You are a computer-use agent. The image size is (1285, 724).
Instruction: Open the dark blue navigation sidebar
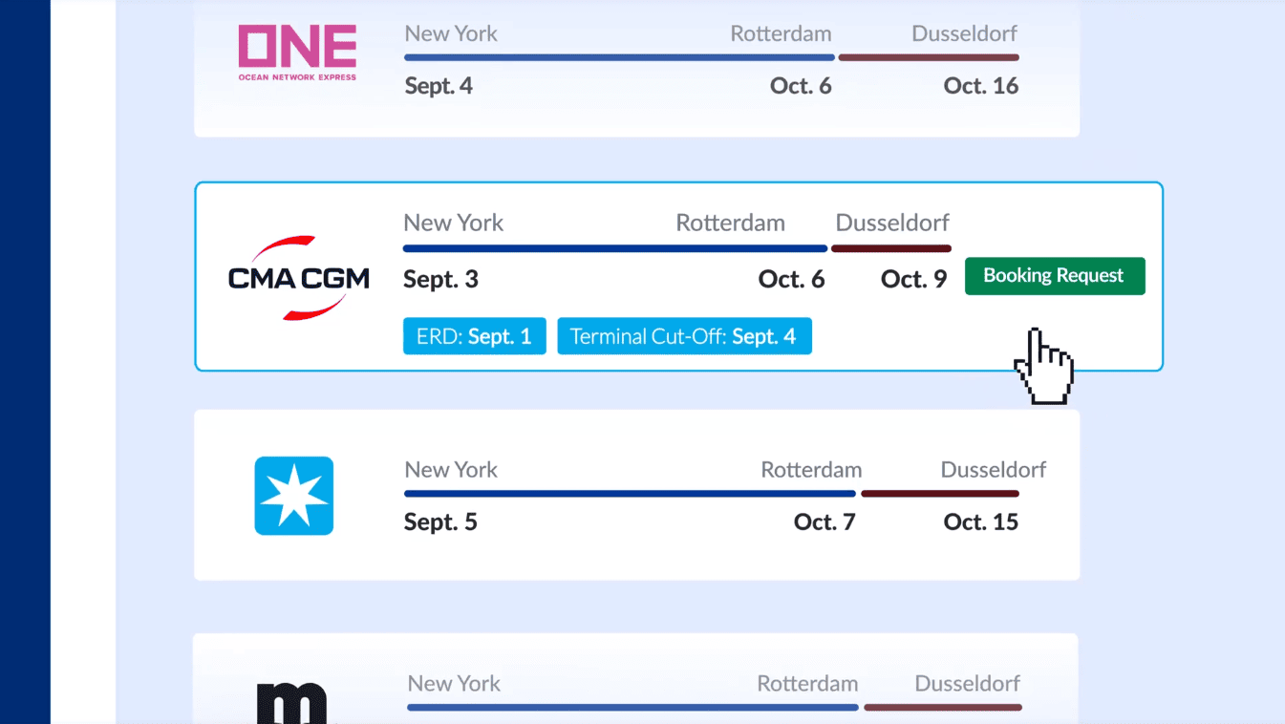25,362
